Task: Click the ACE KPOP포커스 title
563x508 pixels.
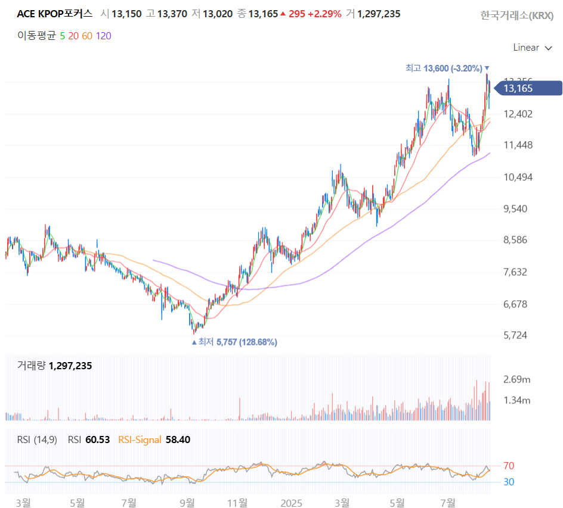Action: pyautogui.click(x=55, y=14)
